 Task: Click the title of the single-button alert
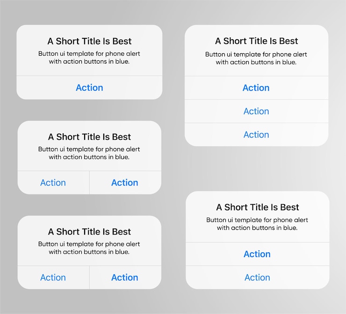click(89, 41)
